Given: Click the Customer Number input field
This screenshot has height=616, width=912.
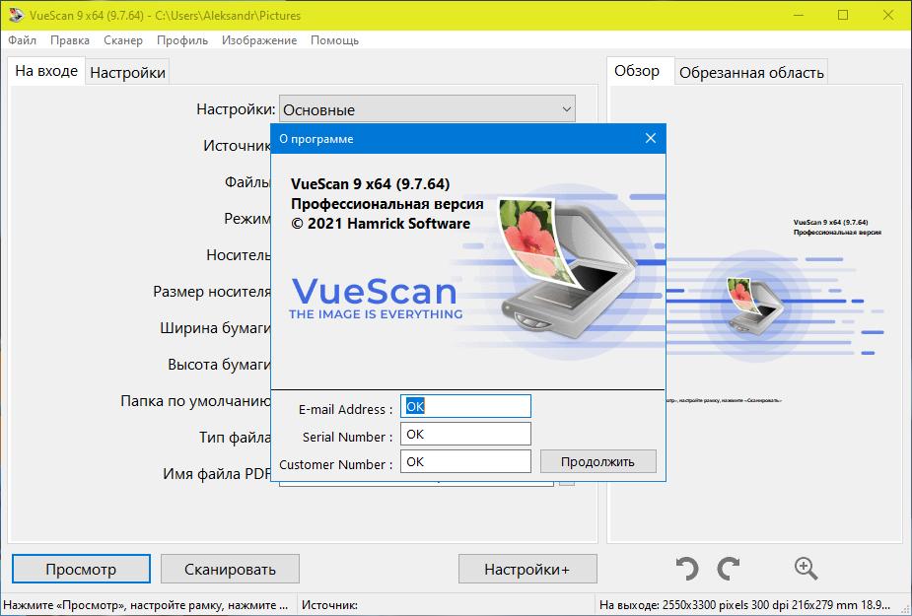Looking at the screenshot, I should pyautogui.click(x=465, y=461).
